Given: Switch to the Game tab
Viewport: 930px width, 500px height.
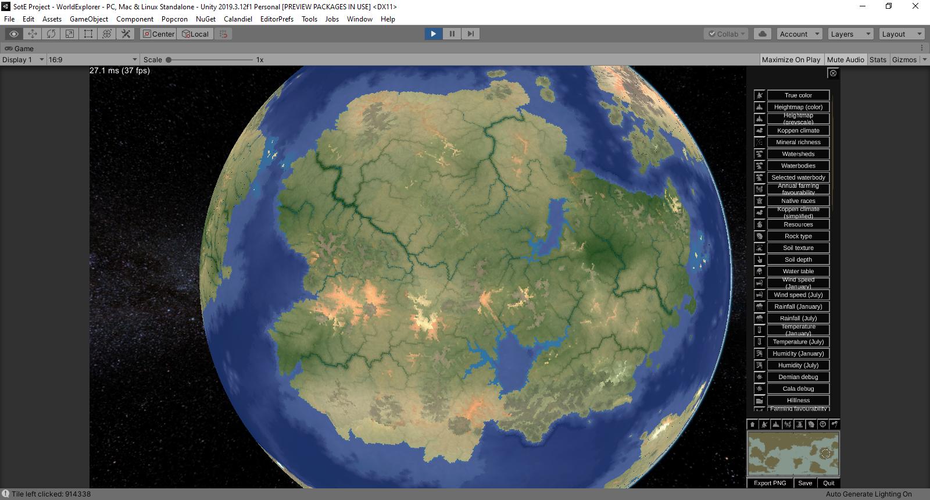Looking at the screenshot, I should pyautogui.click(x=19, y=48).
